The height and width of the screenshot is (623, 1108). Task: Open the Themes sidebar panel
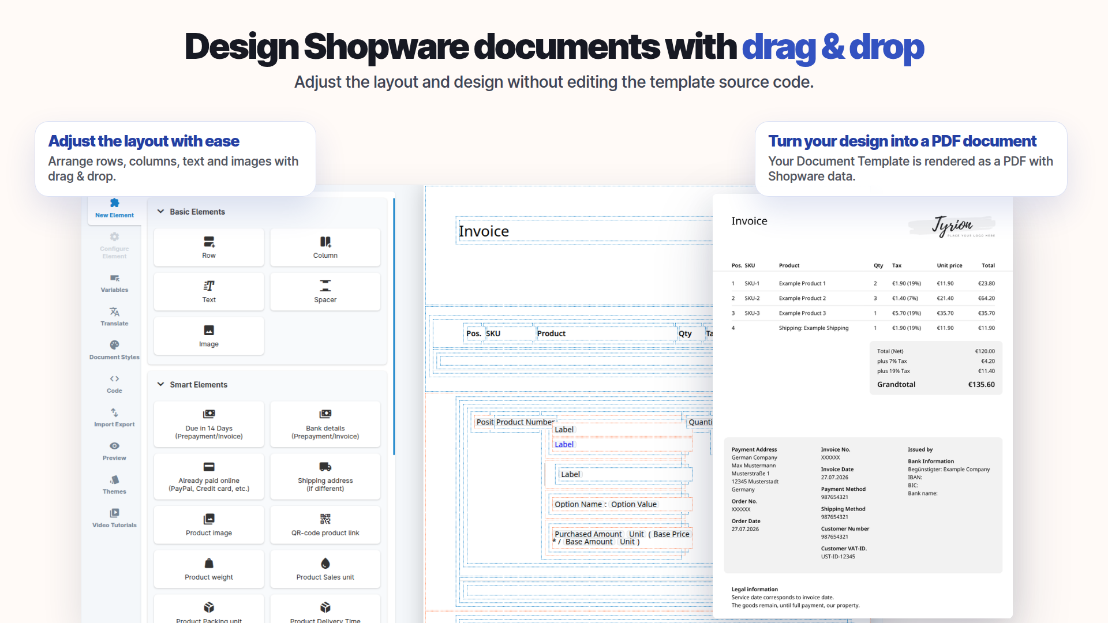pyautogui.click(x=114, y=485)
